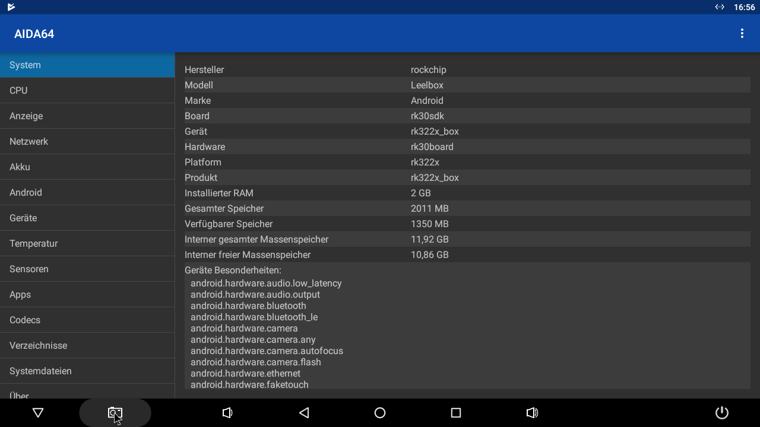Raise volume with the right speaker icon

point(532,413)
